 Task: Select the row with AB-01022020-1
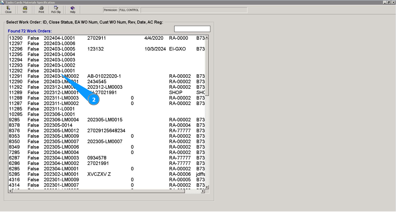click(107, 76)
